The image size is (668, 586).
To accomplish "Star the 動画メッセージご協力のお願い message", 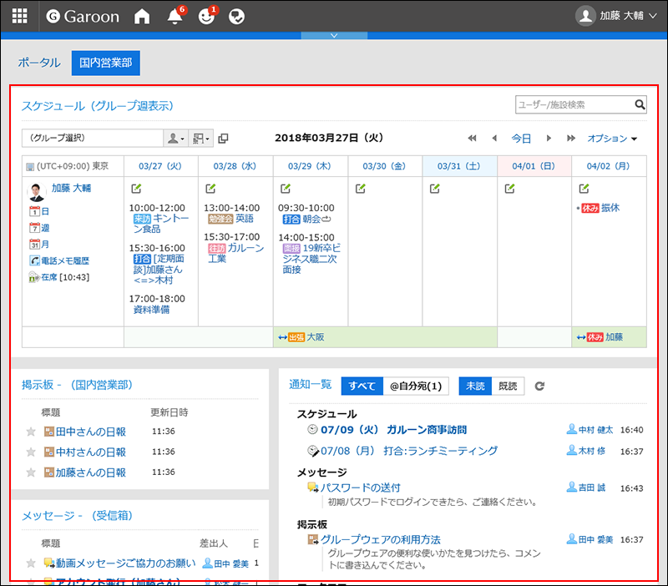I will [x=31, y=563].
